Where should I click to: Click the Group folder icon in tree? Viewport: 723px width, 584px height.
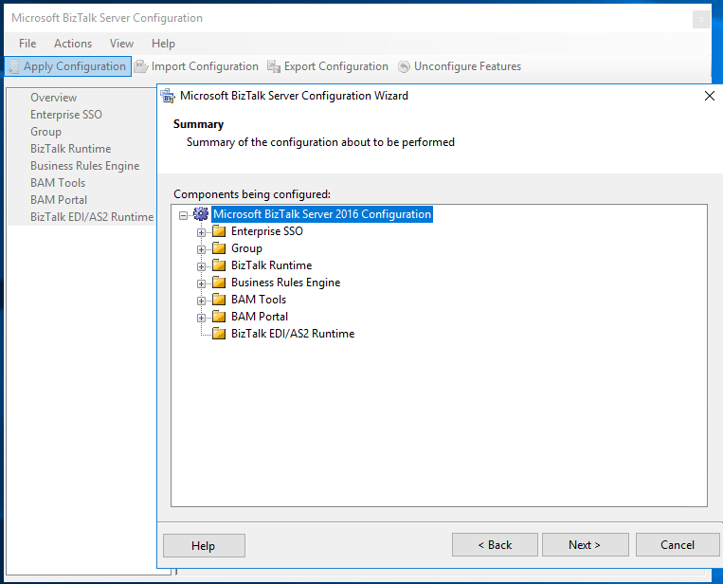click(x=219, y=248)
